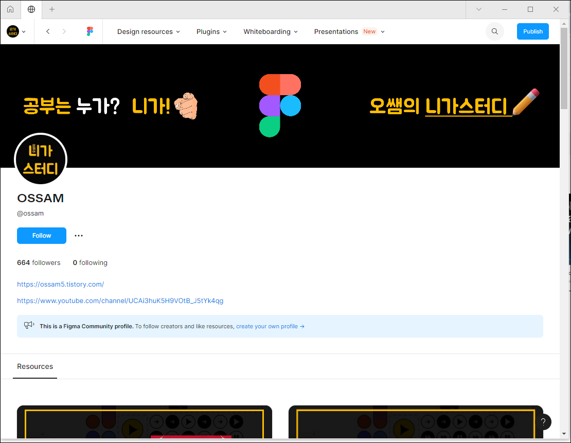Click the home icon tab
Screen dimensions: 571x443
point(10,9)
